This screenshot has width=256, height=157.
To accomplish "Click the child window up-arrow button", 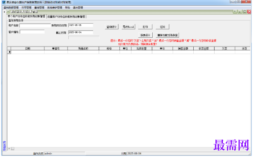I will (235, 11).
